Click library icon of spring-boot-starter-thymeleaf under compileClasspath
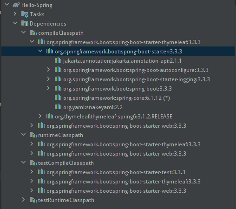This screenshot has height=209, width=236. click(41, 42)
